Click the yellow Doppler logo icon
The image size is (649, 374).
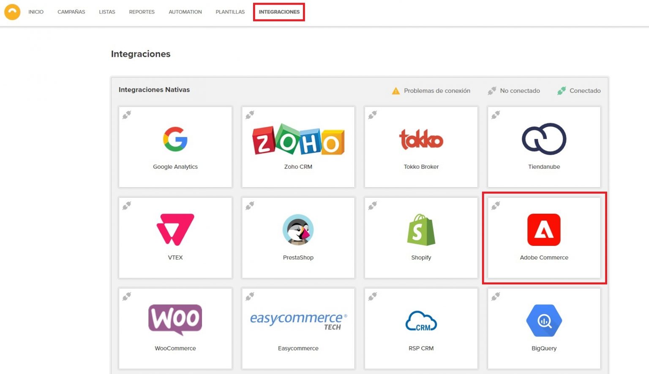[12, 11]
